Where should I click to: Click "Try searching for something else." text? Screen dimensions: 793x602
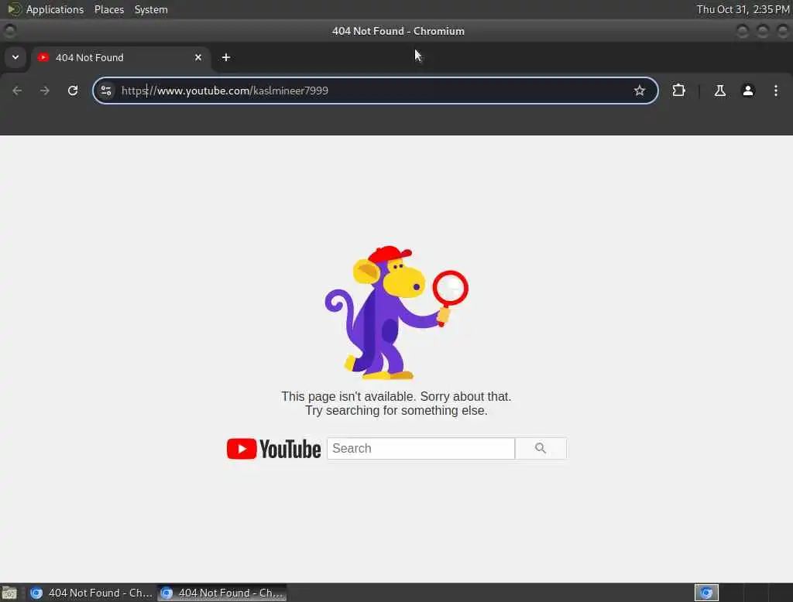396,410
